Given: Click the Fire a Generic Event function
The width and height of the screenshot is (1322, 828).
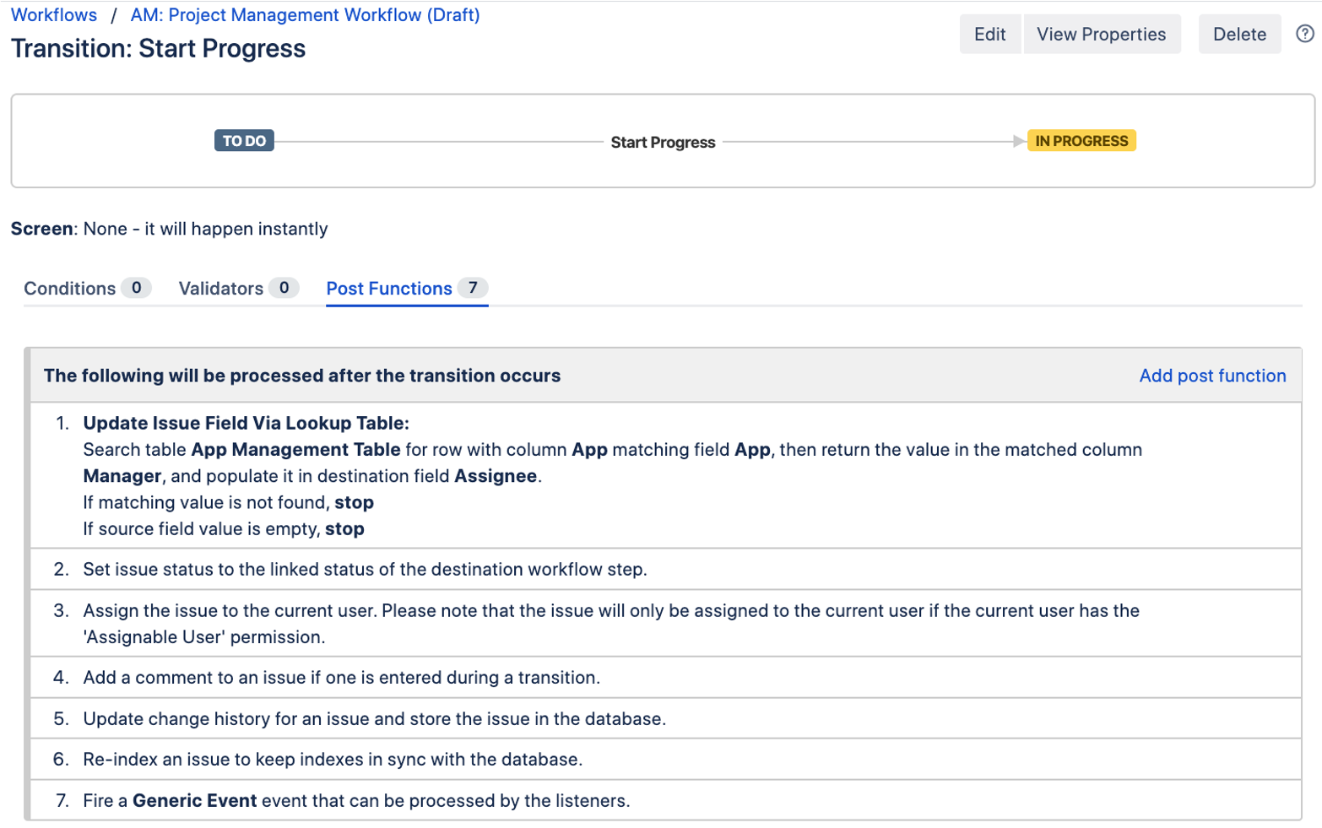Looking at the screenshot, I should [356, 801].
